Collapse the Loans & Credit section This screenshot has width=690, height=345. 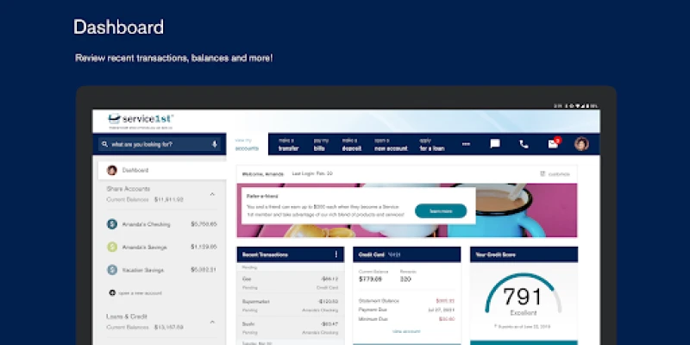(212, 322)
